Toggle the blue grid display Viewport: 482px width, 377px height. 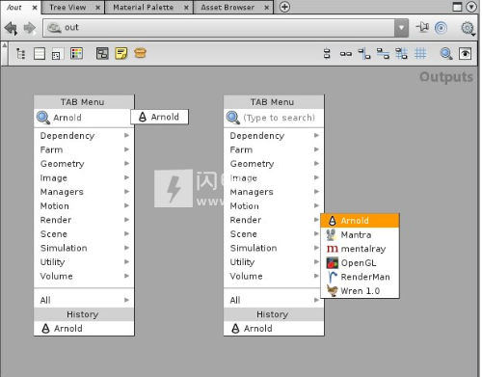point(420,54)
